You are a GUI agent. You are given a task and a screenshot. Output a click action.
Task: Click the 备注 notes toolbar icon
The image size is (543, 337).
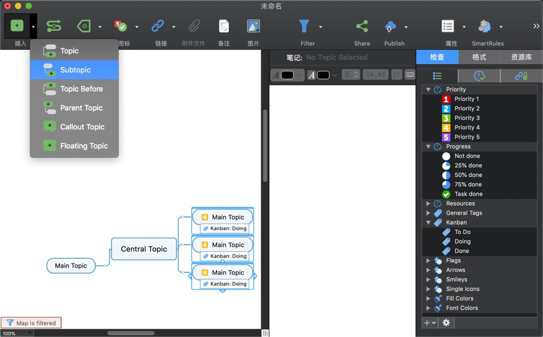(223, 26)
